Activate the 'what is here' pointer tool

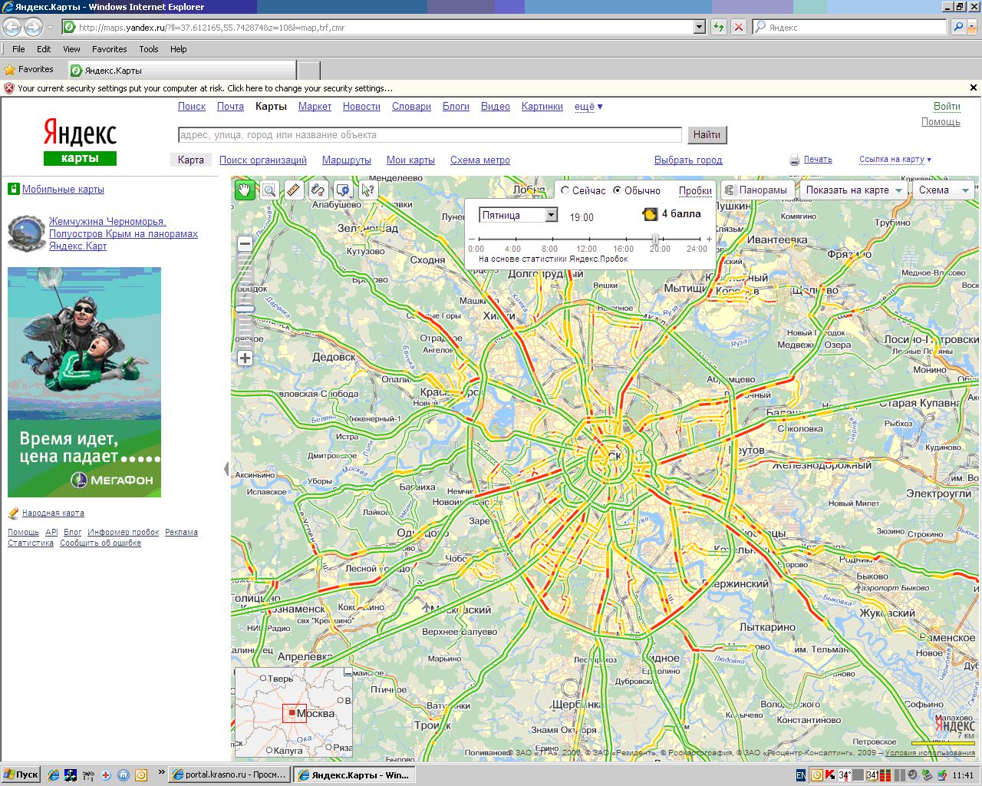(367, 190)
